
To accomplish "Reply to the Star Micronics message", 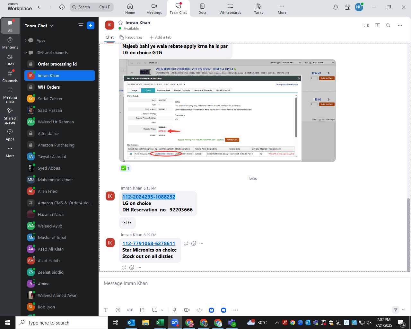I will pyautogui.click(x=186, y=244).
